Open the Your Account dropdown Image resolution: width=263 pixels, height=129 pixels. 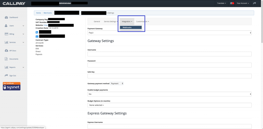point(243,3)
